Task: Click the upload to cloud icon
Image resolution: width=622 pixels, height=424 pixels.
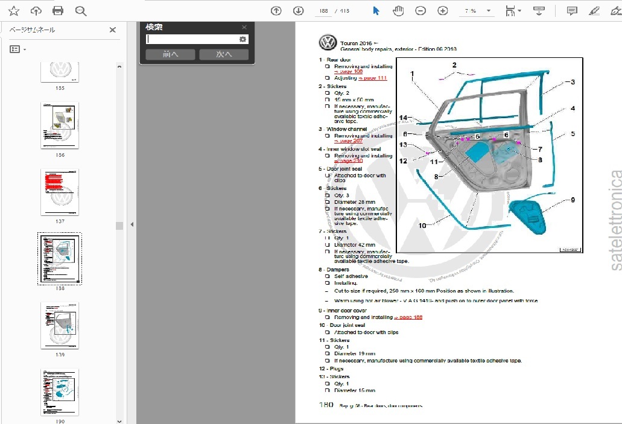Action: (36, 11)
